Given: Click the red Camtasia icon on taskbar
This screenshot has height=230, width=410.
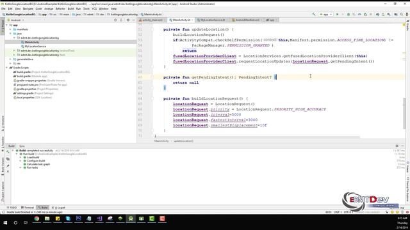Looking at the screenshot, I should pyautogui.click(x=162, y=218).
